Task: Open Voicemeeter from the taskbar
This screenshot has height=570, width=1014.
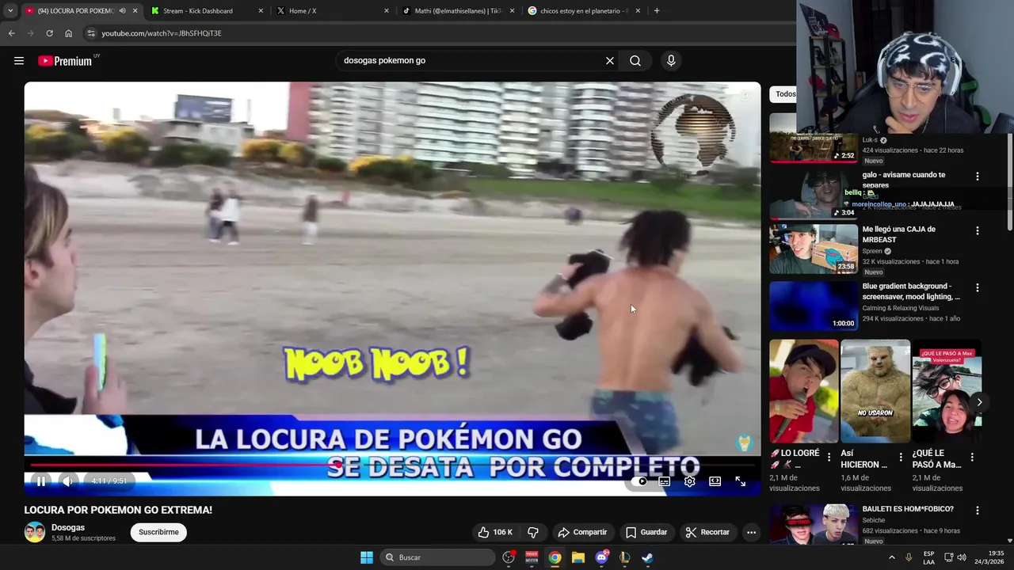Action: pos(532,557)
